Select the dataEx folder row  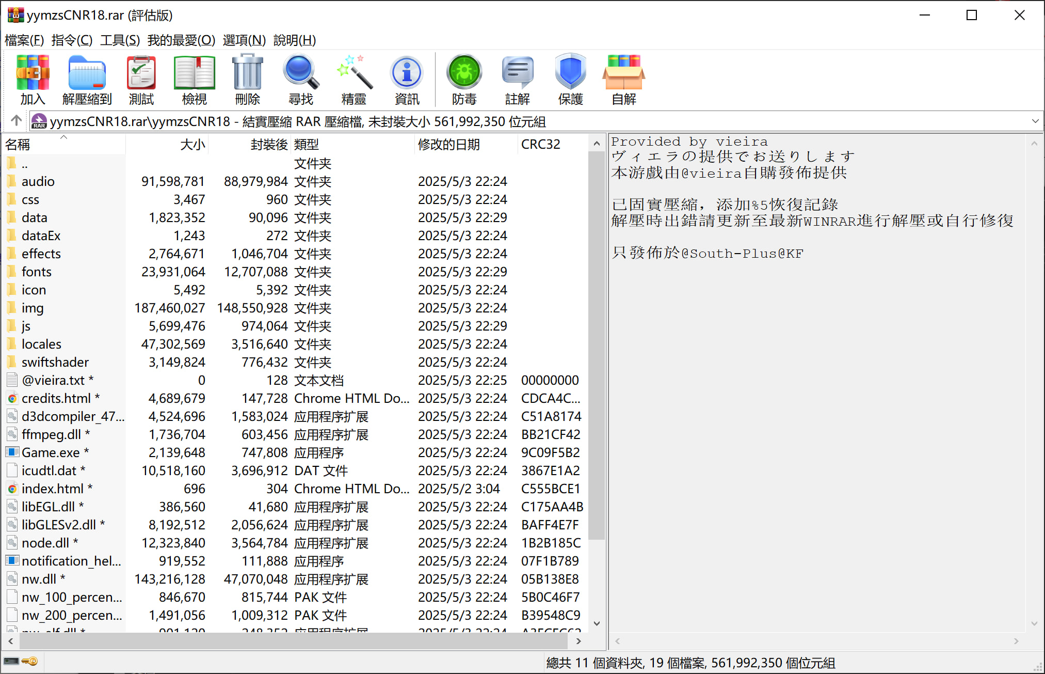(296, 236)
